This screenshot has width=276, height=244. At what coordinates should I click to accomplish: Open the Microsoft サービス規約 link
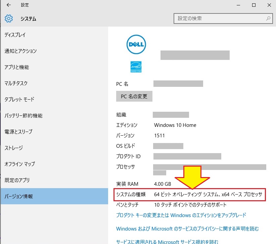(167, 241)
